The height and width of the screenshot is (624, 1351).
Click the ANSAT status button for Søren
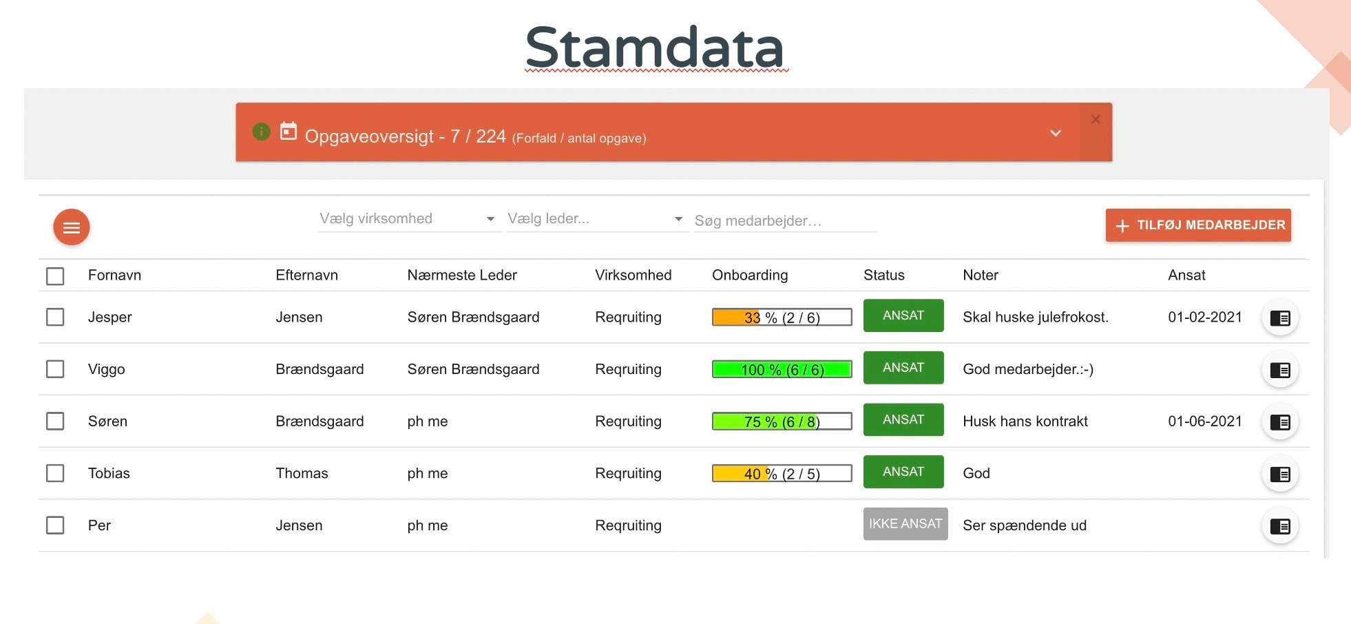coord(903,419)
